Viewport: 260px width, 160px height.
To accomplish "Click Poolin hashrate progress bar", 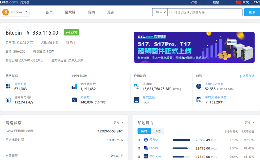I will pyautogui.click(x=181, y=148).
